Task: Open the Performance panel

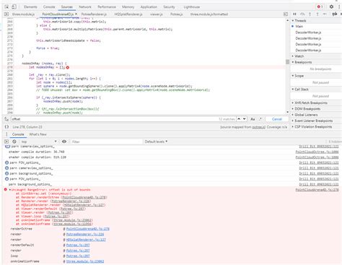Action: [107, 7]
